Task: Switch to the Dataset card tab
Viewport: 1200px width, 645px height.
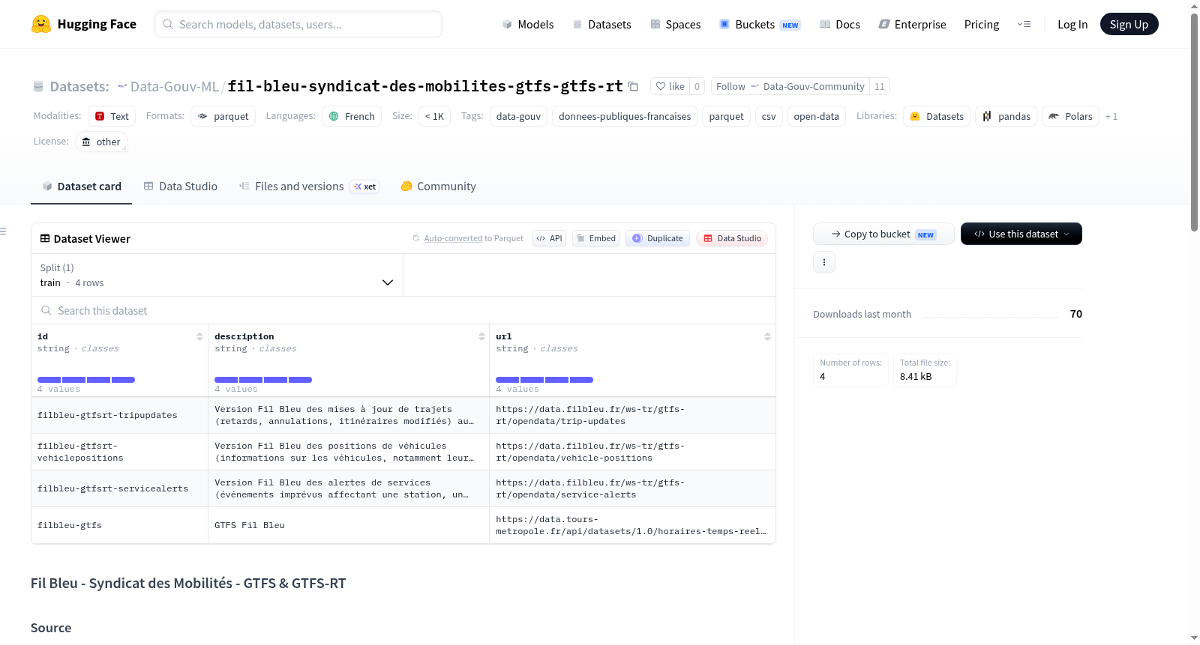Action: (x=81, y=187)
